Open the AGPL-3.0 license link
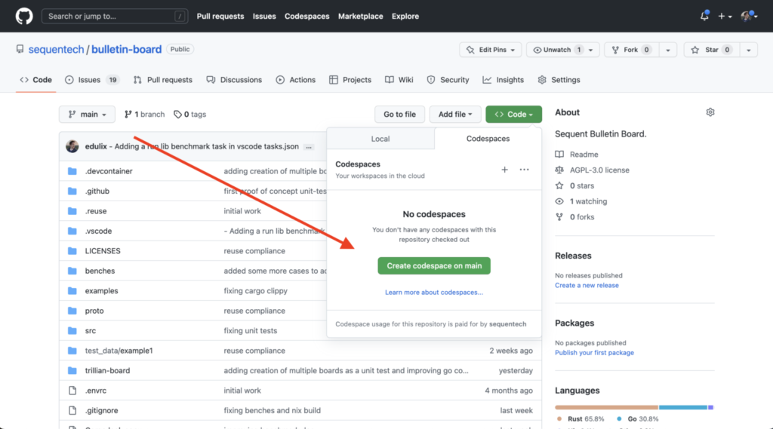The image size is (773, 429). point(599,170)
